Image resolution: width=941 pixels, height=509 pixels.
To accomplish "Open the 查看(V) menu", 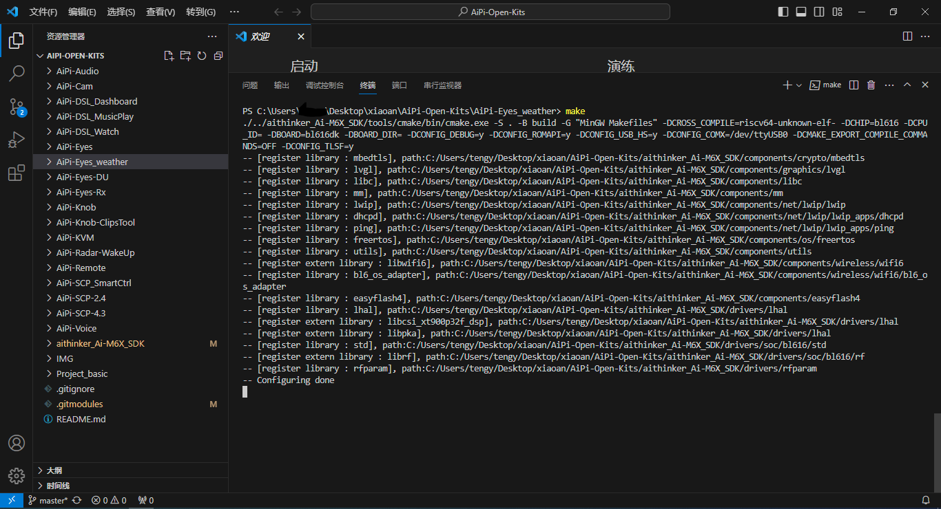I will click(161, 12).
